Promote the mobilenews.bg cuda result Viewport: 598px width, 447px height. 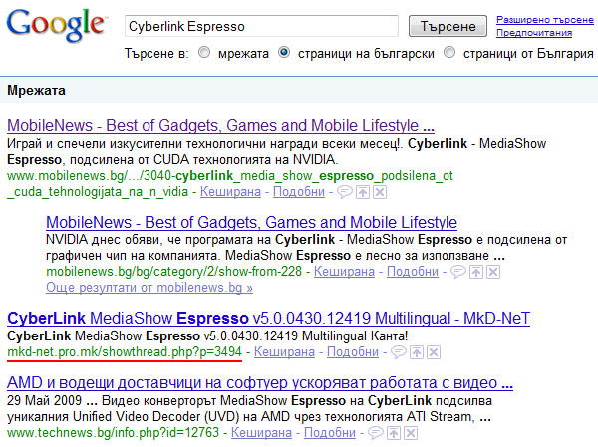363,192
